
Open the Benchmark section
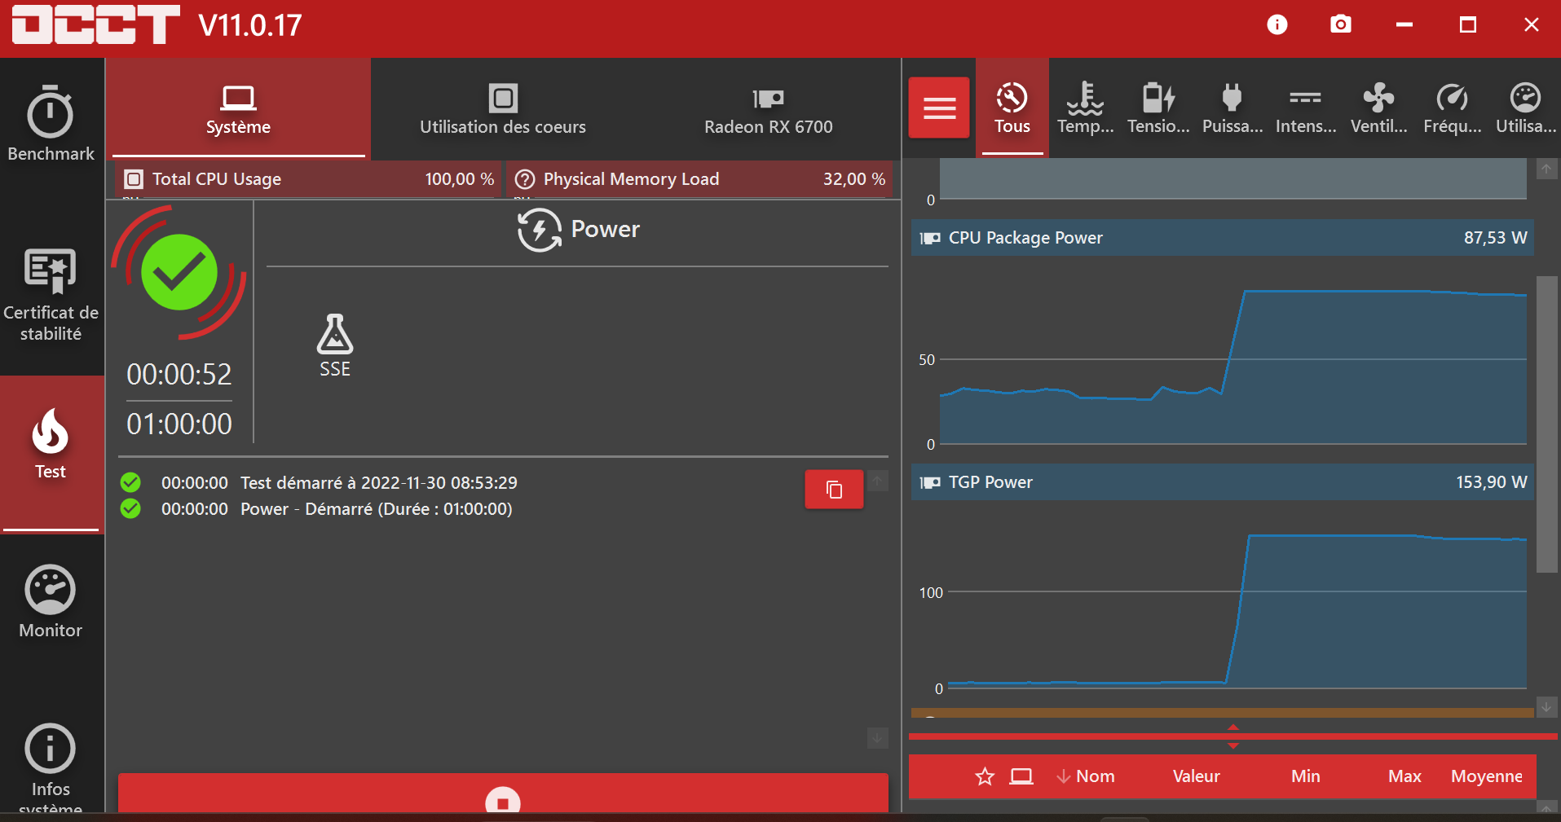(51, 124)
